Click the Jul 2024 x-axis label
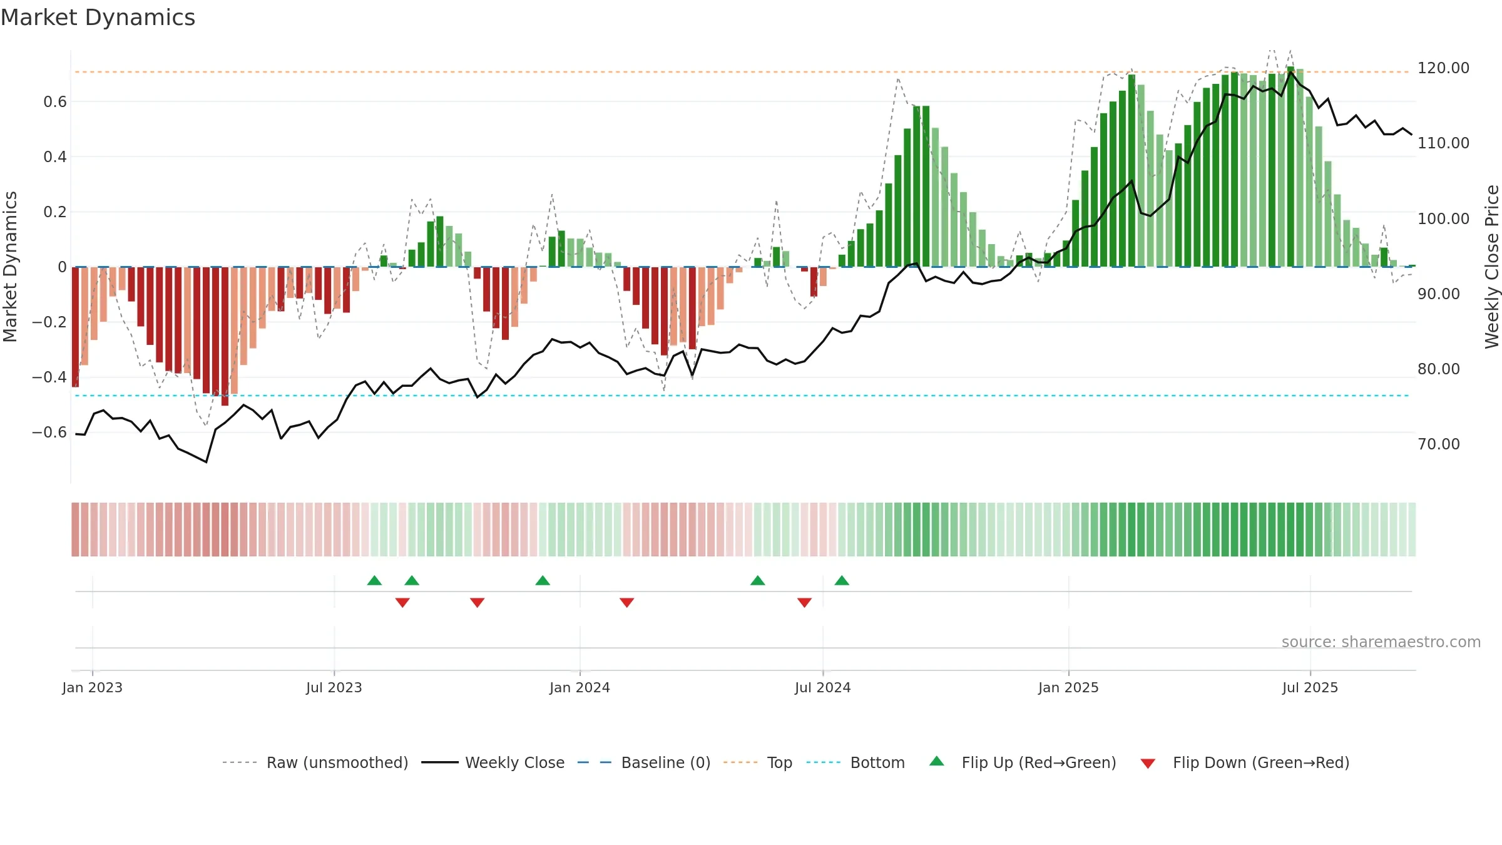 coord(823,687)
